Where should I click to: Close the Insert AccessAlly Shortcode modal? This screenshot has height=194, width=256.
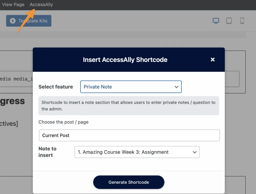click(212, 59)
